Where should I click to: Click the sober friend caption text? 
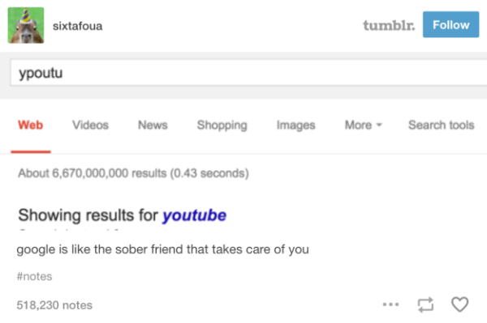(x=163, y=249)
